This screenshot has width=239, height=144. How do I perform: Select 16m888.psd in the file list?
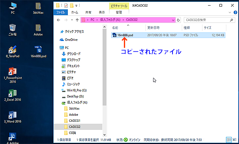pyautogui.click(x=125, y=35)
